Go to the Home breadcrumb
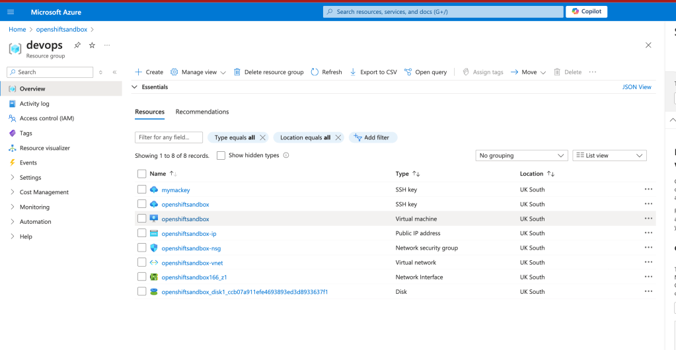The width and height of the screenshot is (676, 350). click(17, 29)
